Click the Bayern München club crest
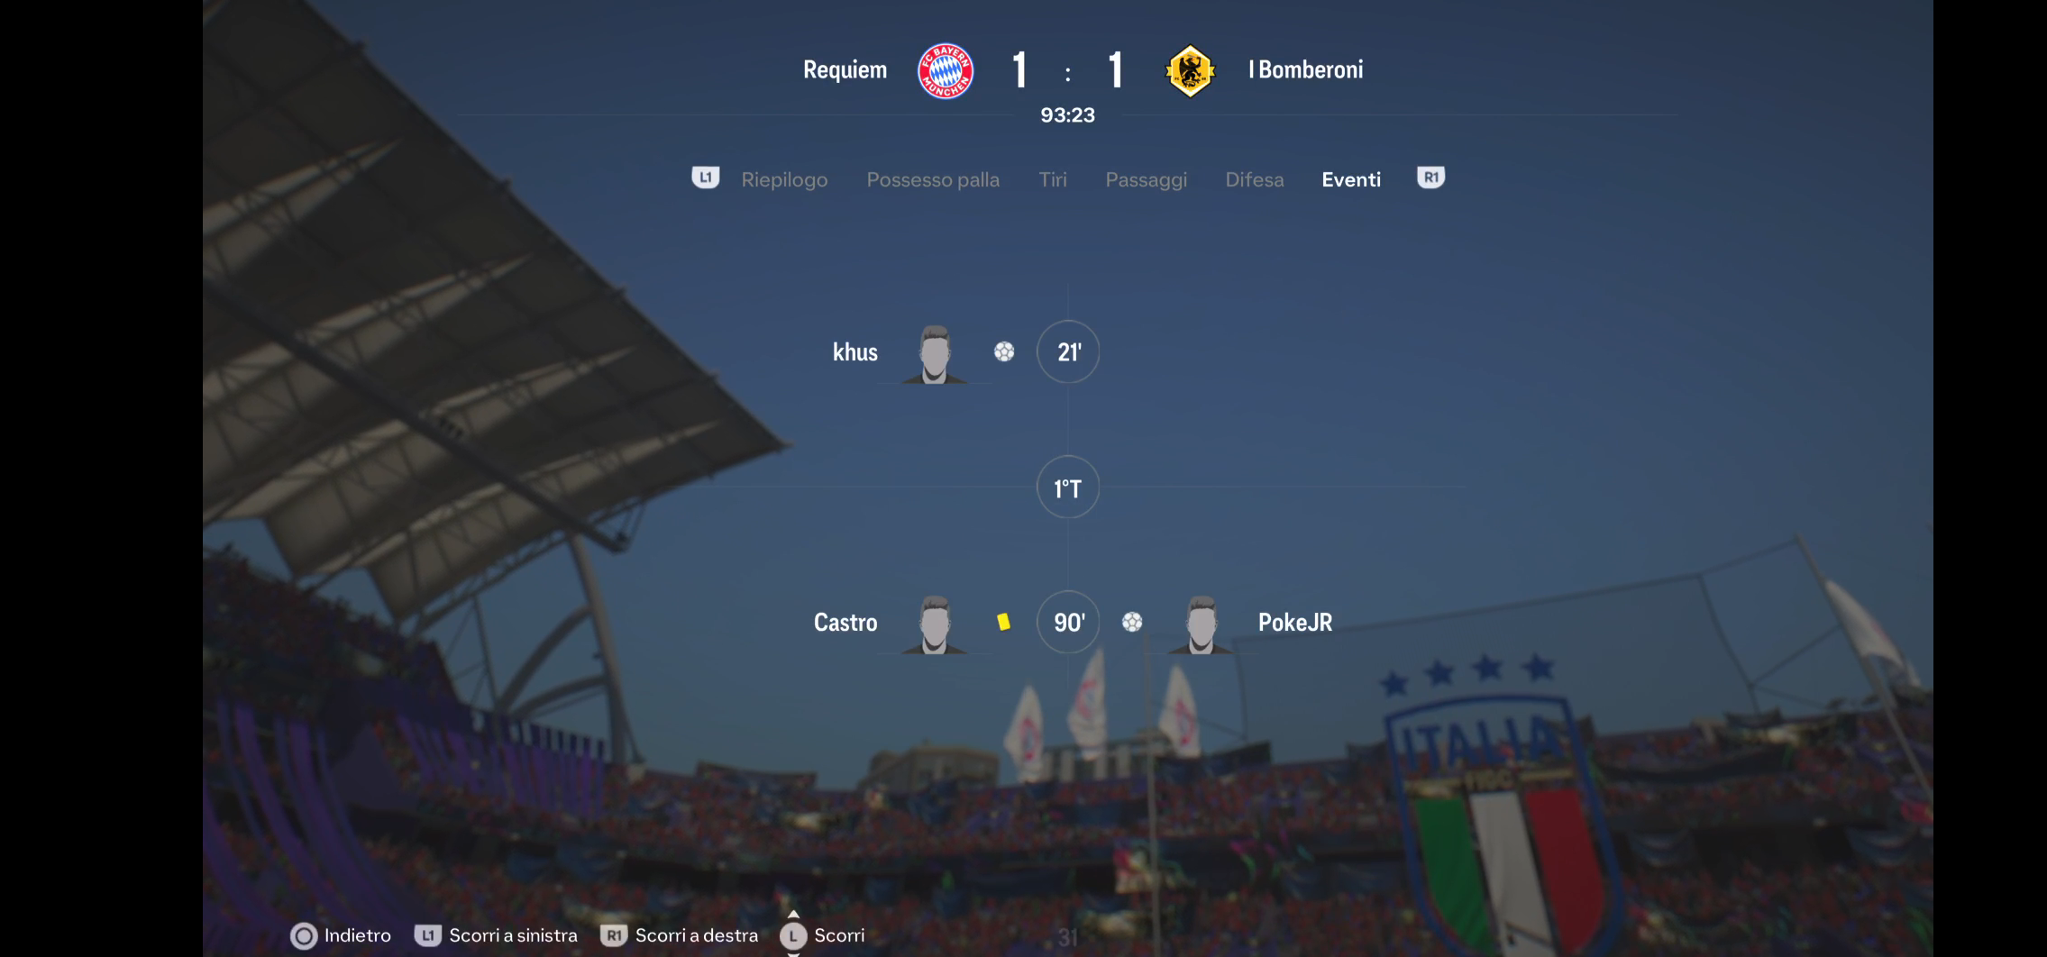Screen dimensions: 2047x957 click(x=946, y=70)
